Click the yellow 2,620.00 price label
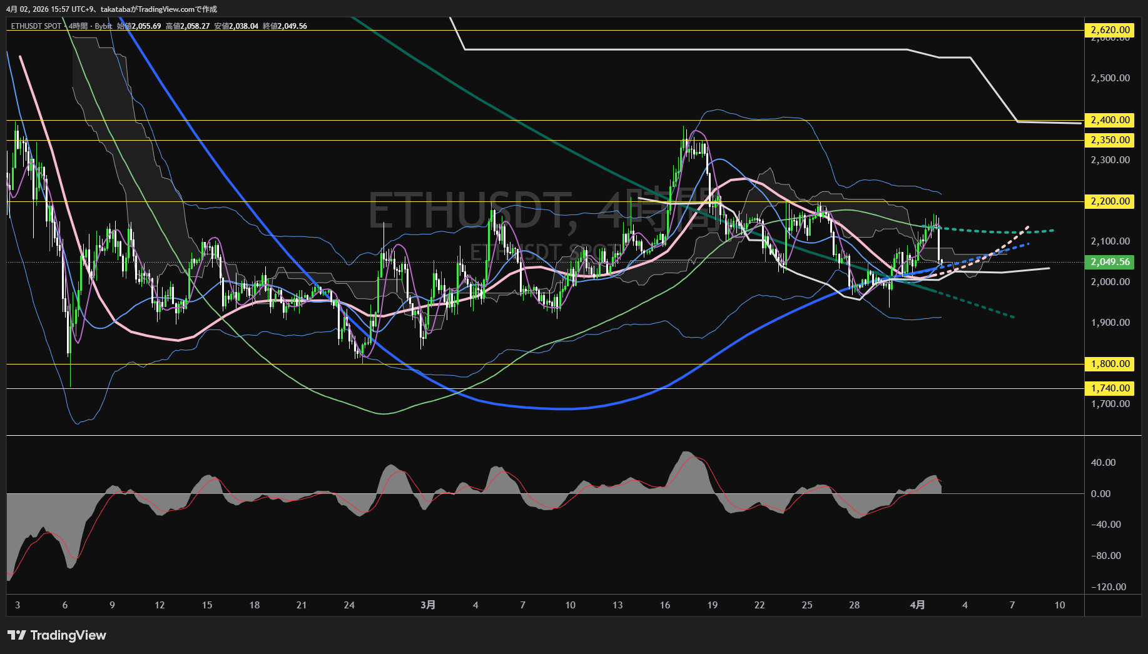The image size is (1148, 654). click(x=1110, y=30)
